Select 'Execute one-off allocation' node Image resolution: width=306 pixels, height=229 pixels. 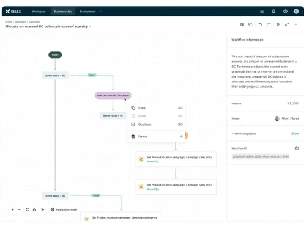(113, 95)
